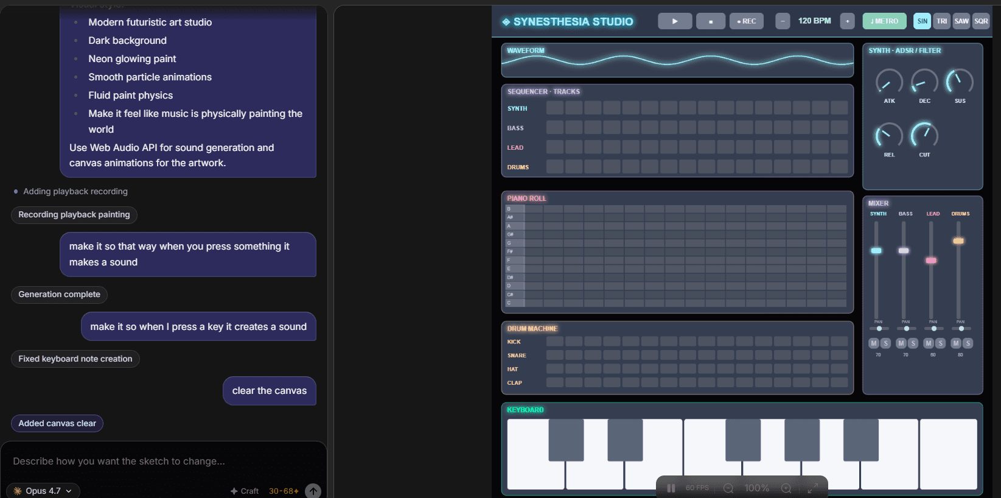1001x498 pixels.
Task: Toggle the first step of BASS sequencer track
Action: click(x=555, y=127)
